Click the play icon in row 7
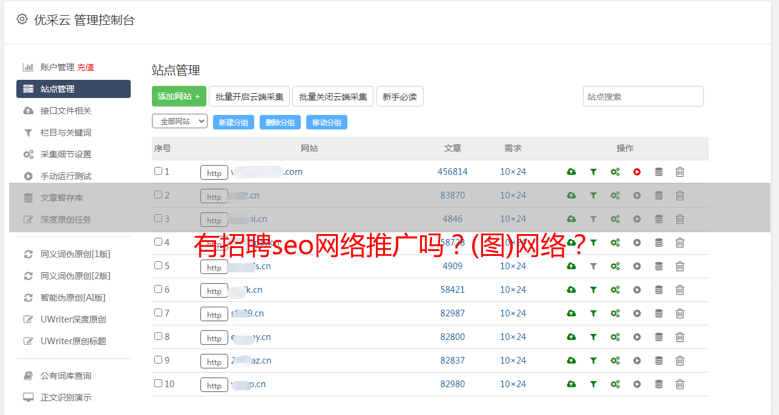779x415 pixels. click(x=637, y=313)
